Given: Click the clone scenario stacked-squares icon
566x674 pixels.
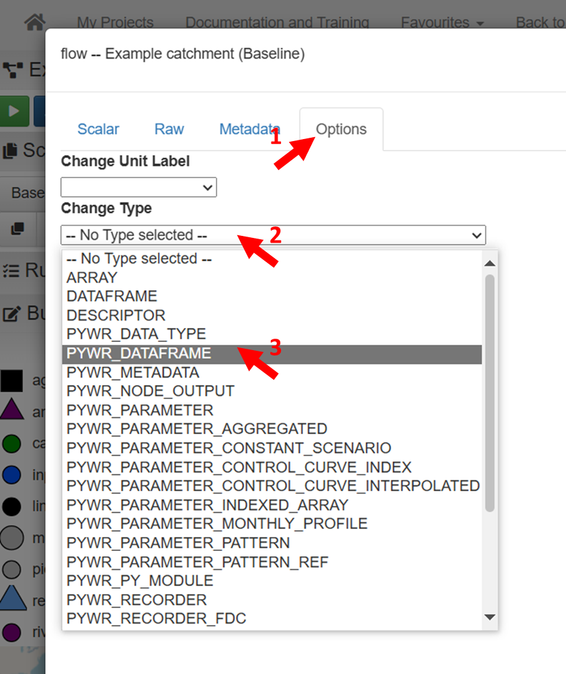Looking at the screenshot, I should [18, 229].
